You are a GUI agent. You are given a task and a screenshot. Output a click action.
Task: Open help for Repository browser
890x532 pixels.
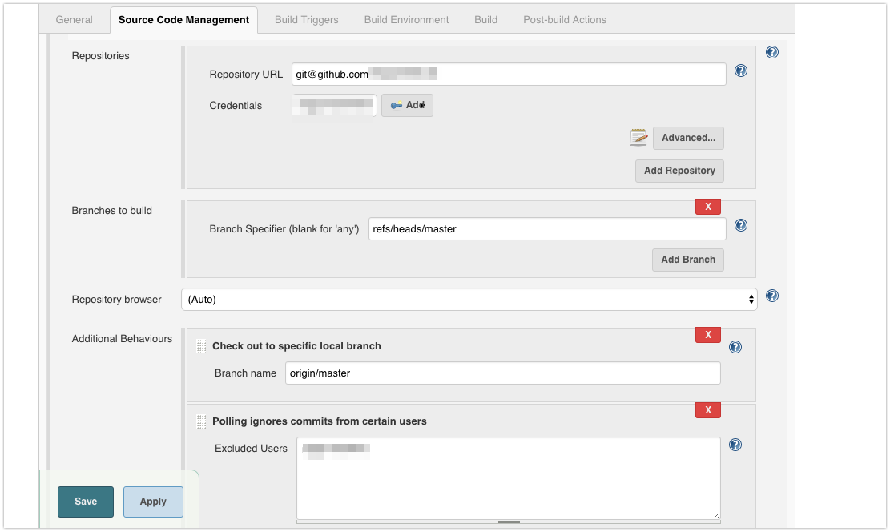(772, 296)
